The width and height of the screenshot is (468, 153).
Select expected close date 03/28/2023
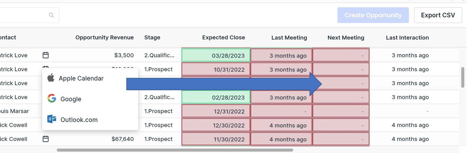point(216,55)
